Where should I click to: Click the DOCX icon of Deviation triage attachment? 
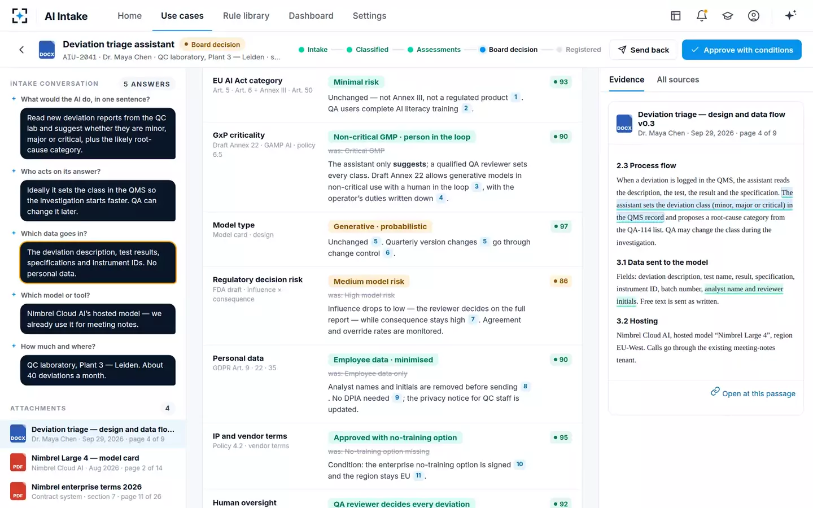(18, 433)
